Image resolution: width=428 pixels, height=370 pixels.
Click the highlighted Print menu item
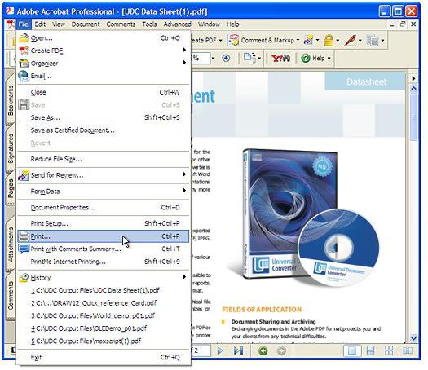click(104, 236)
